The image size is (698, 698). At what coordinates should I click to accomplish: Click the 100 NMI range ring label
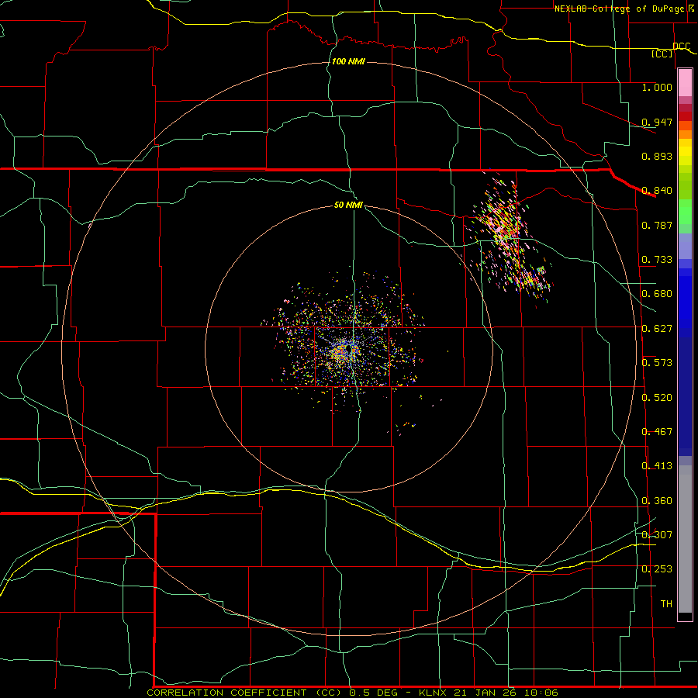point(348,61)
